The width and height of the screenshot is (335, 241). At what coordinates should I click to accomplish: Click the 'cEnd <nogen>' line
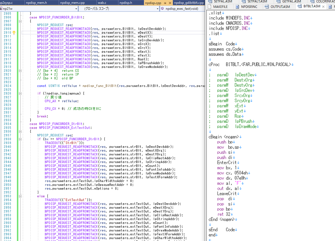coord(222,219)
